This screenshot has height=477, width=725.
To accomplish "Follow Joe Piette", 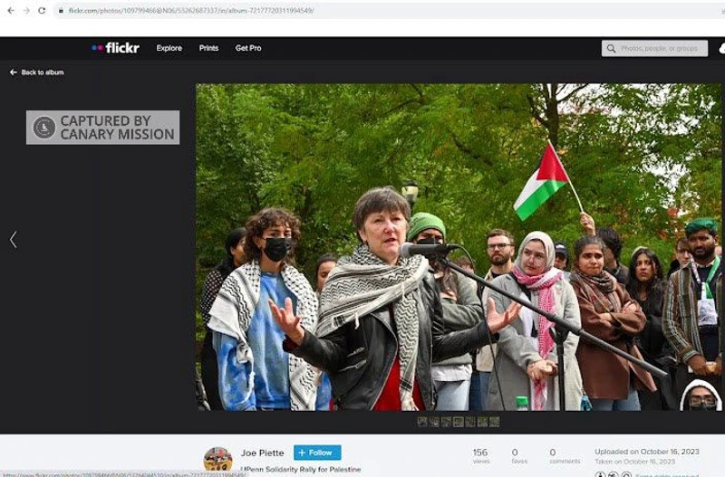I will tap(317, 453).
